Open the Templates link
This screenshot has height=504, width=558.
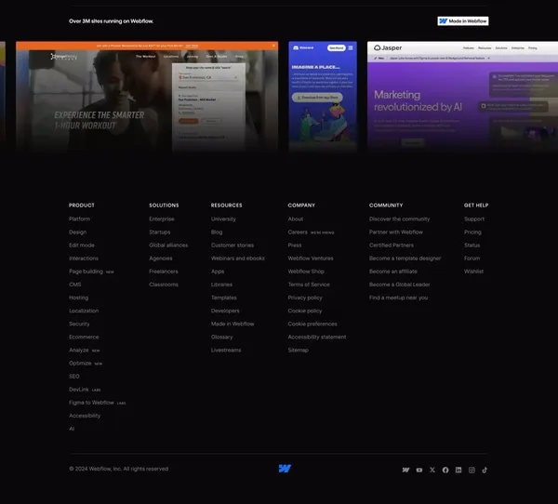point(223,298)
